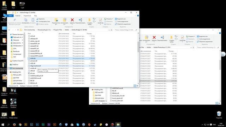Click Properties checkmark icon in Photoshop window
This screenshot has height=127, width=226.
pyautogui.click(x=182, y=37)
